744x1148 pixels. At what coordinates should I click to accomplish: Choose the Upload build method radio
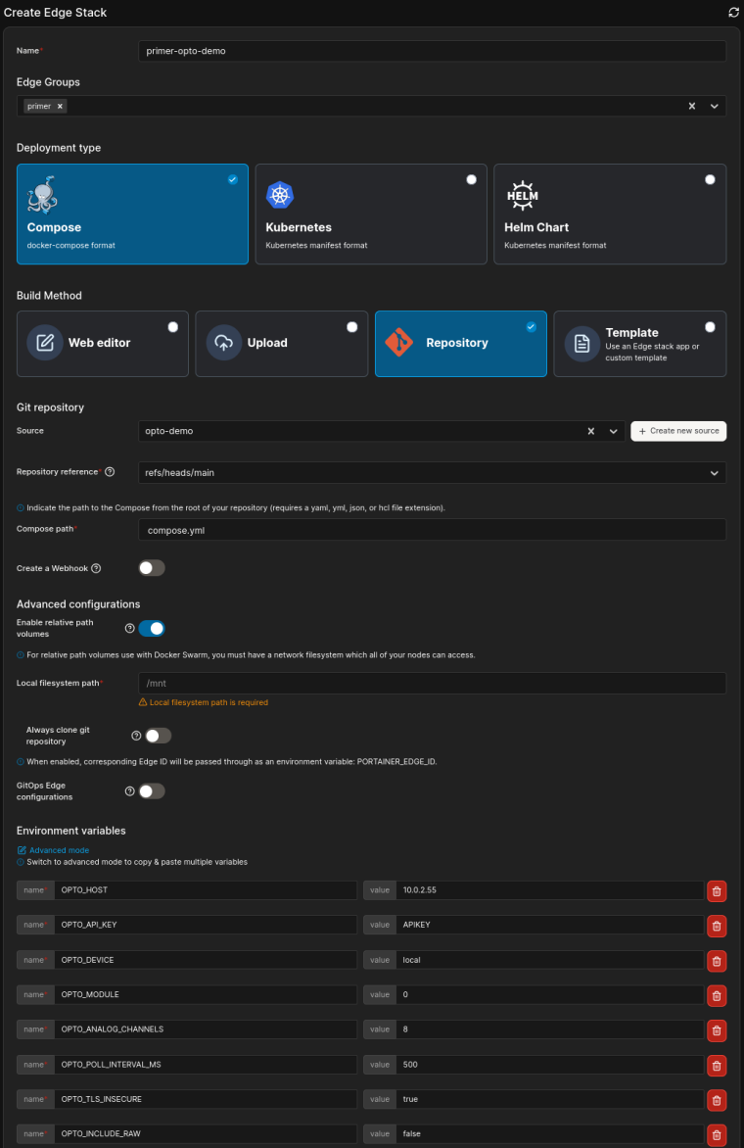351,327
